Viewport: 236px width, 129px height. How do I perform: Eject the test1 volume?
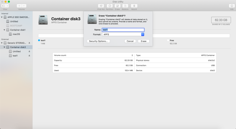pos(29,56)
